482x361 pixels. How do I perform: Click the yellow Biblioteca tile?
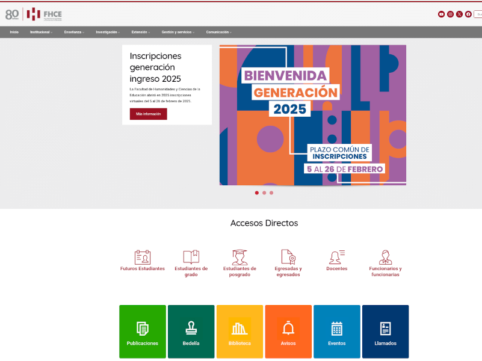pyautogui.click(x=239, y=332)
